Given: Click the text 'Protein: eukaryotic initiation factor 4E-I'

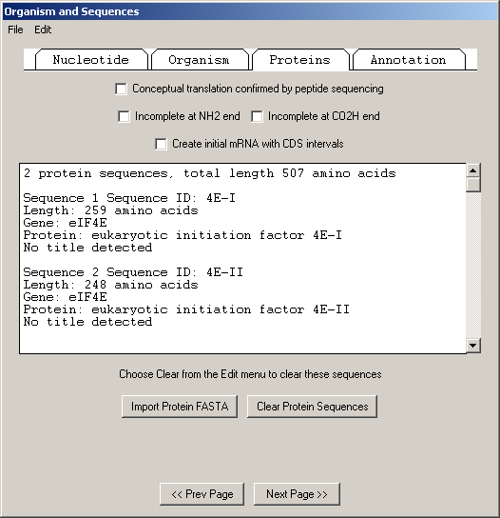Looking at the screenshot, I should [x=183, y=235].
